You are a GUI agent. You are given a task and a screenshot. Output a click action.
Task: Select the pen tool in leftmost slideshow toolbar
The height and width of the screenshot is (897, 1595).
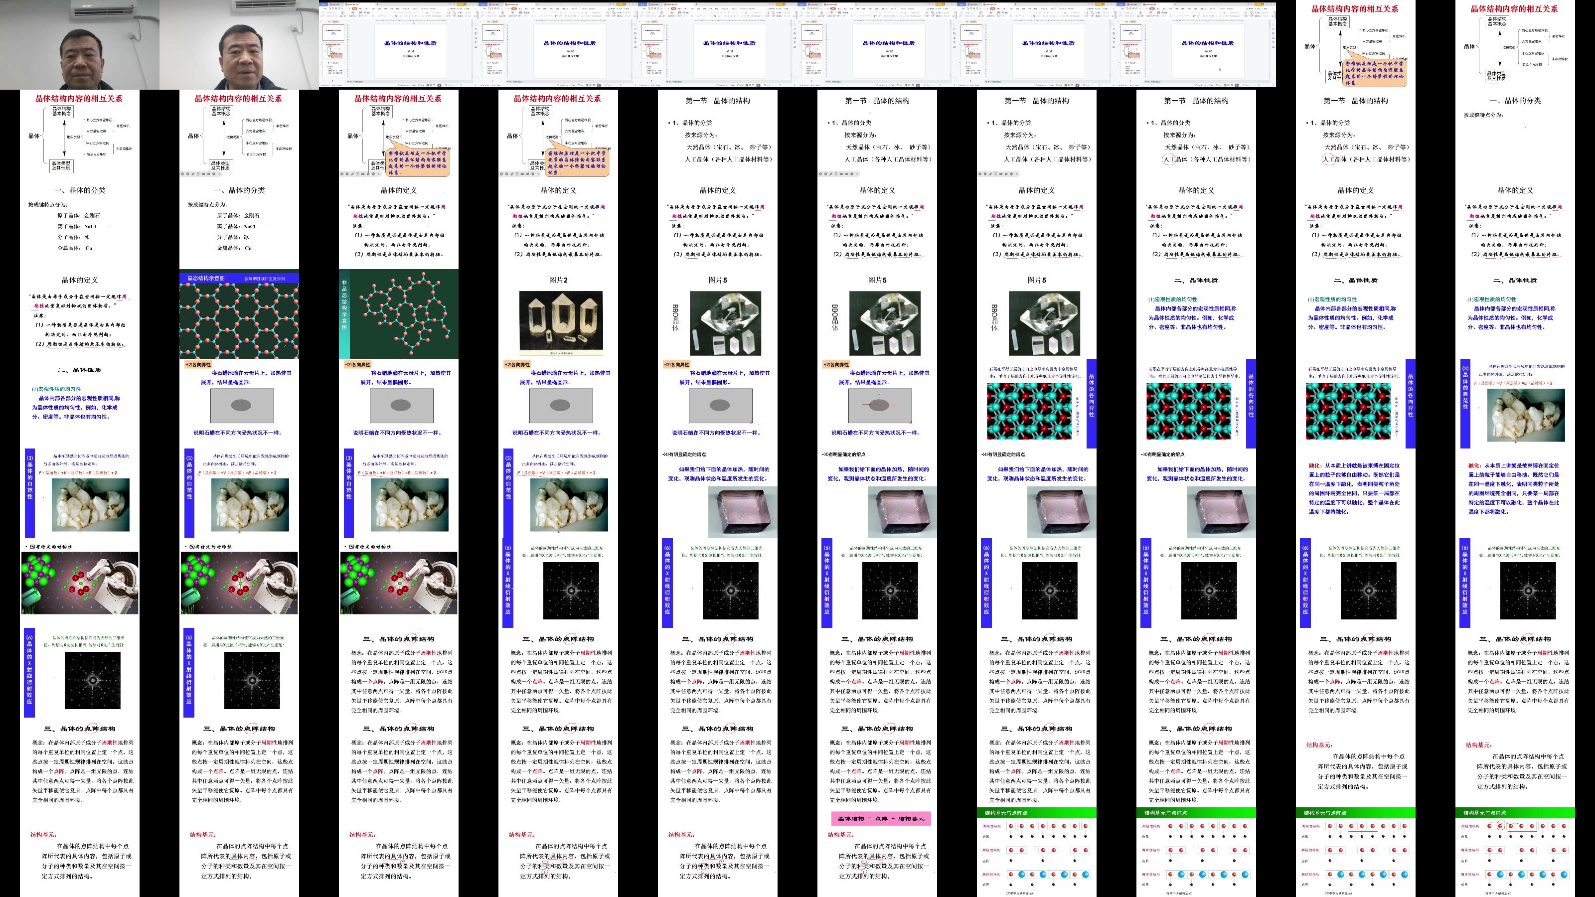pos(193,174)
